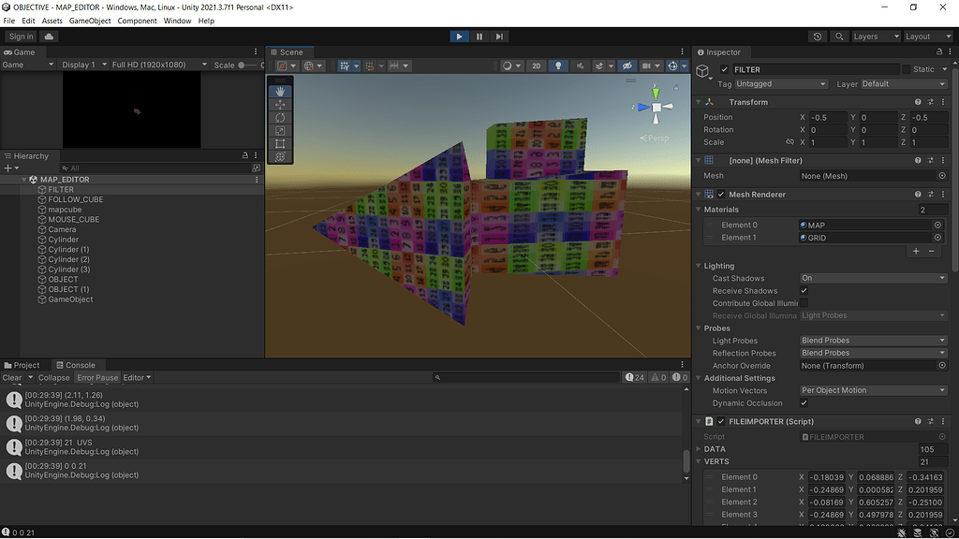The image size is (959, 539).
Task: Open the Cast Shadows dropdown
Action: tap(873, 278)
